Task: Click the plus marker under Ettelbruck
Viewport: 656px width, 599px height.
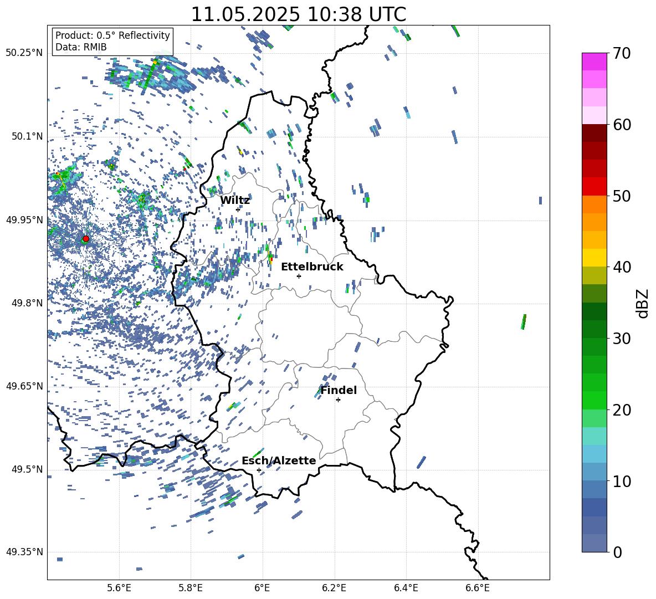Action: tap(299, 276)
